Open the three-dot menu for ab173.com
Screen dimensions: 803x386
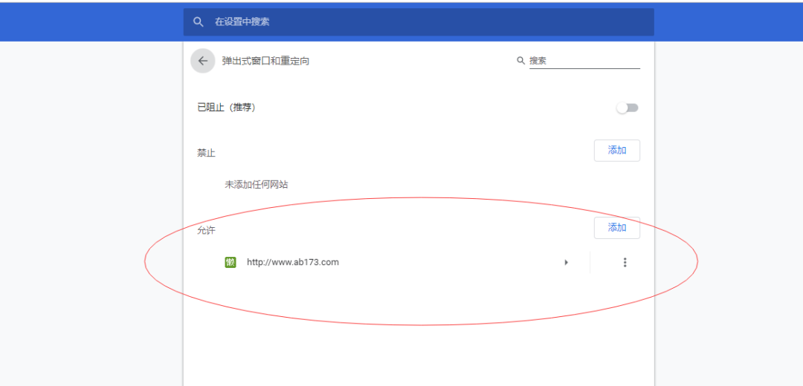tap(625, 262)
